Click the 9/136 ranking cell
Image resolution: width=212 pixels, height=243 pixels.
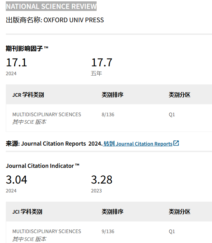(x=108, y=231)
